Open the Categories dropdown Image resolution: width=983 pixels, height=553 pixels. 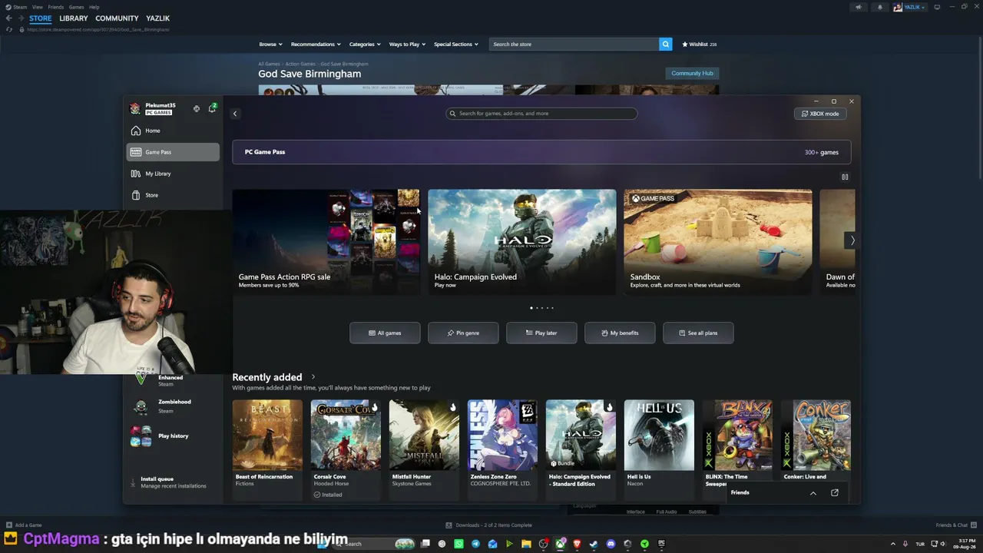(x=365, y=45)
